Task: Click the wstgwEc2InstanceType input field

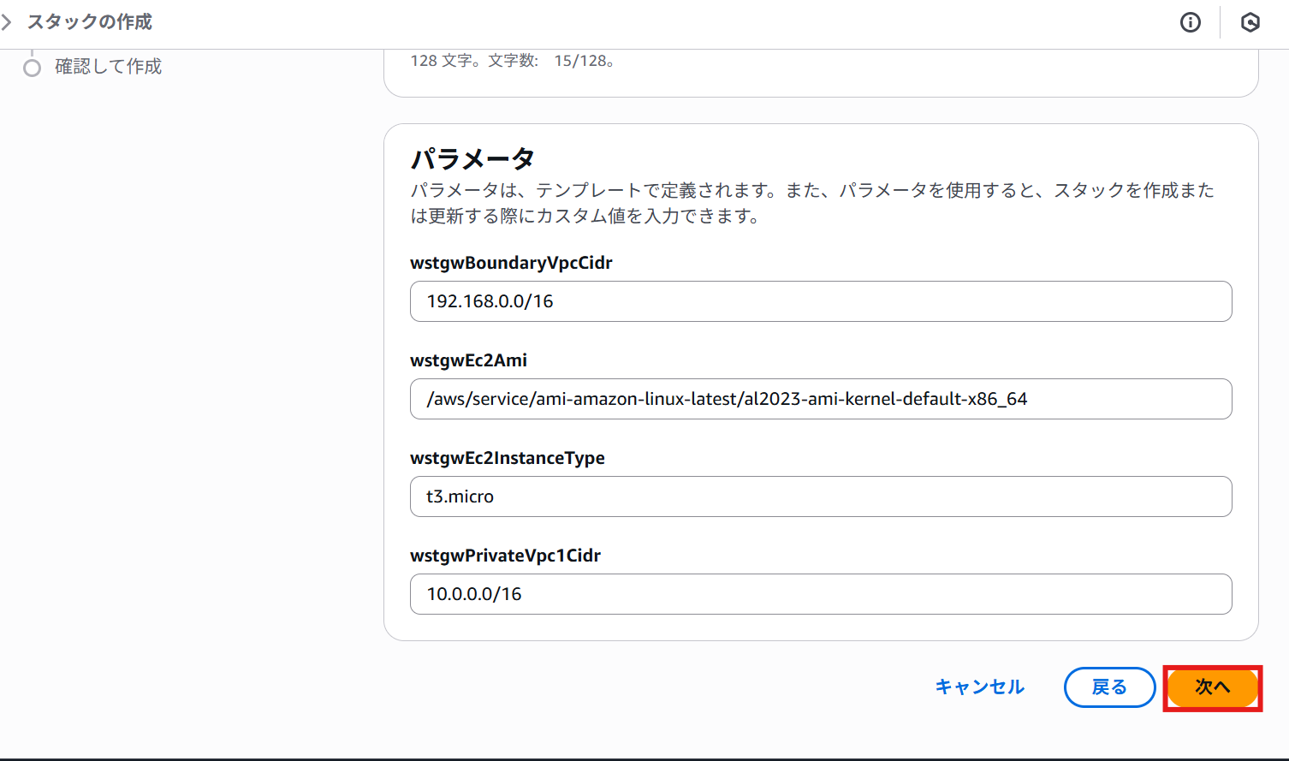Action: pos(821,496)
